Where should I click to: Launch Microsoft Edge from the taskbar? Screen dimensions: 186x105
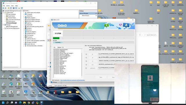tap(20, 103)
